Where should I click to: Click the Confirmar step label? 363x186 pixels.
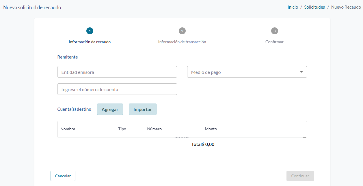click(x=274, y=42)
